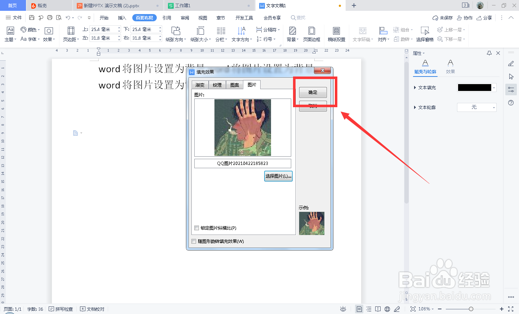This screenshot has width=519, height=314.
Task: Click the 页面边框 page border icon
Action: coord(312,34)
